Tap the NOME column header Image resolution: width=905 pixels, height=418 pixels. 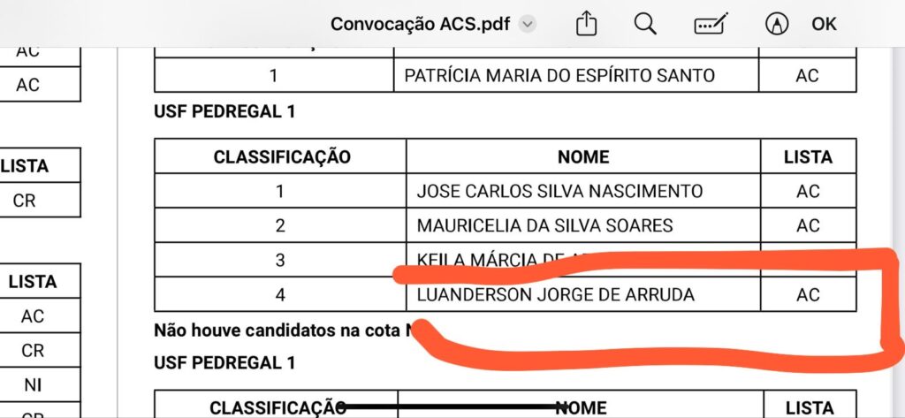coord(583,157)
